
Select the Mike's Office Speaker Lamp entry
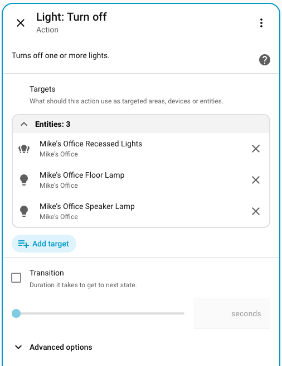[141, 211]
